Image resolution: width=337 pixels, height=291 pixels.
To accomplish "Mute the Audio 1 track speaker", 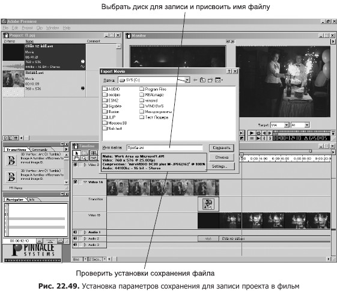I will point(75,232).
